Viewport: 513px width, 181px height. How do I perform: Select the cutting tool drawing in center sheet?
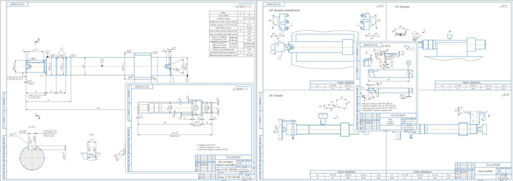(388, 74)
